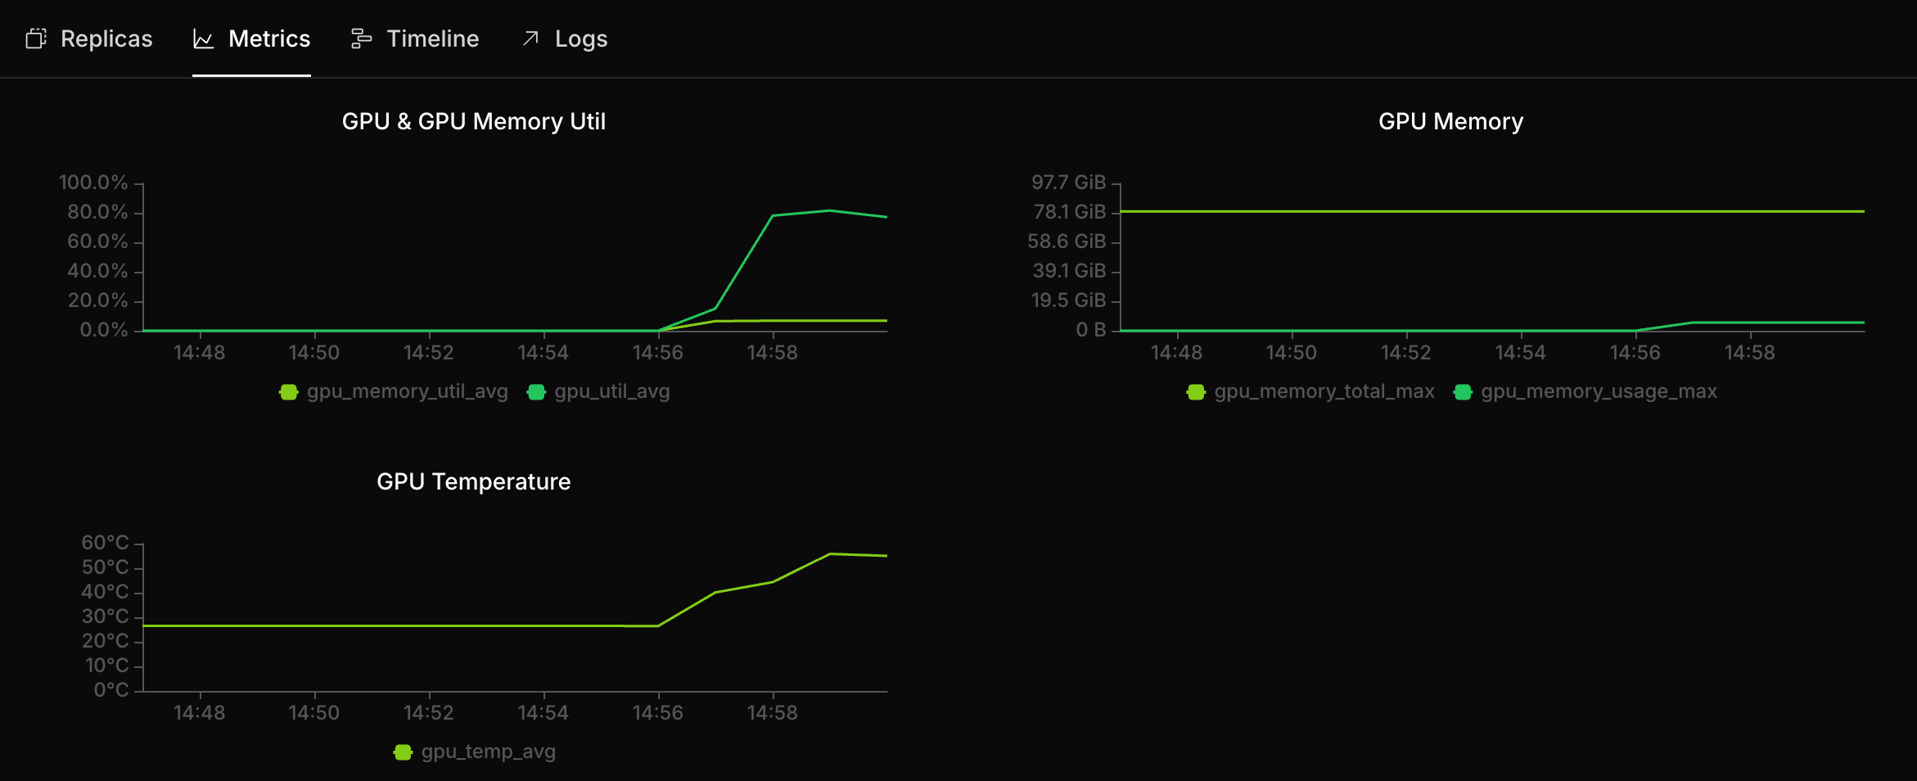Viewport: 1917px width, 781px height.
Task: Click the gpu_util_avg legend label
Action: [x=612, y=391]
